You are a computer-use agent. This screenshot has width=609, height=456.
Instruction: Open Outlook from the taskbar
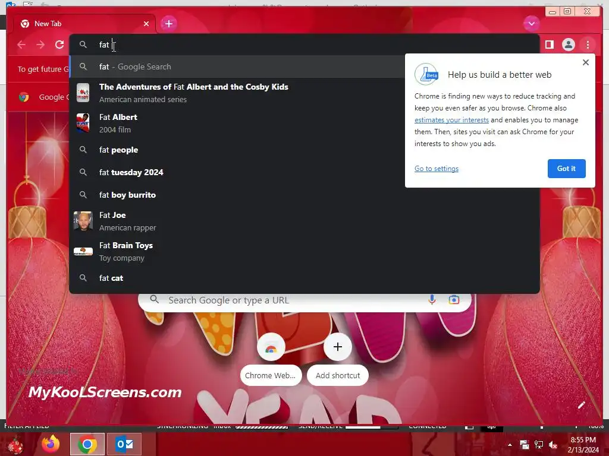(124, 444)
